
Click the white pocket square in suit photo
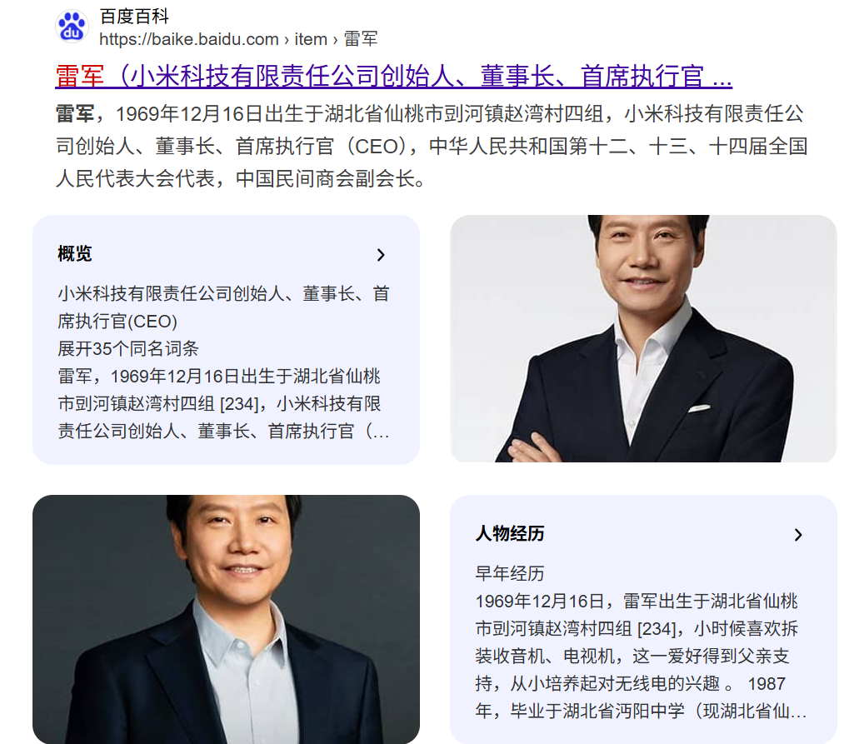(x=699, y=408)
